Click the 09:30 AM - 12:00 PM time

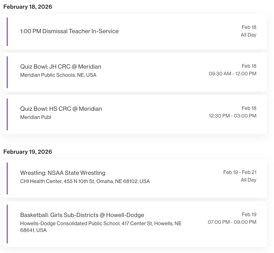232,74
